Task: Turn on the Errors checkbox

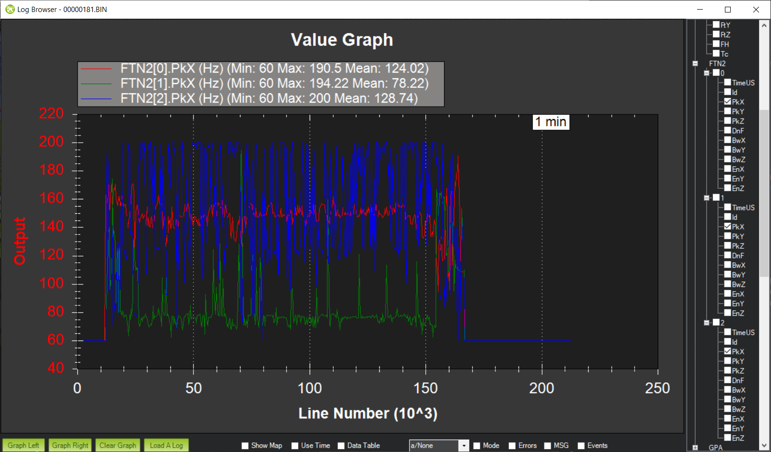Action: pyautogui.click(x=512, y=446)
